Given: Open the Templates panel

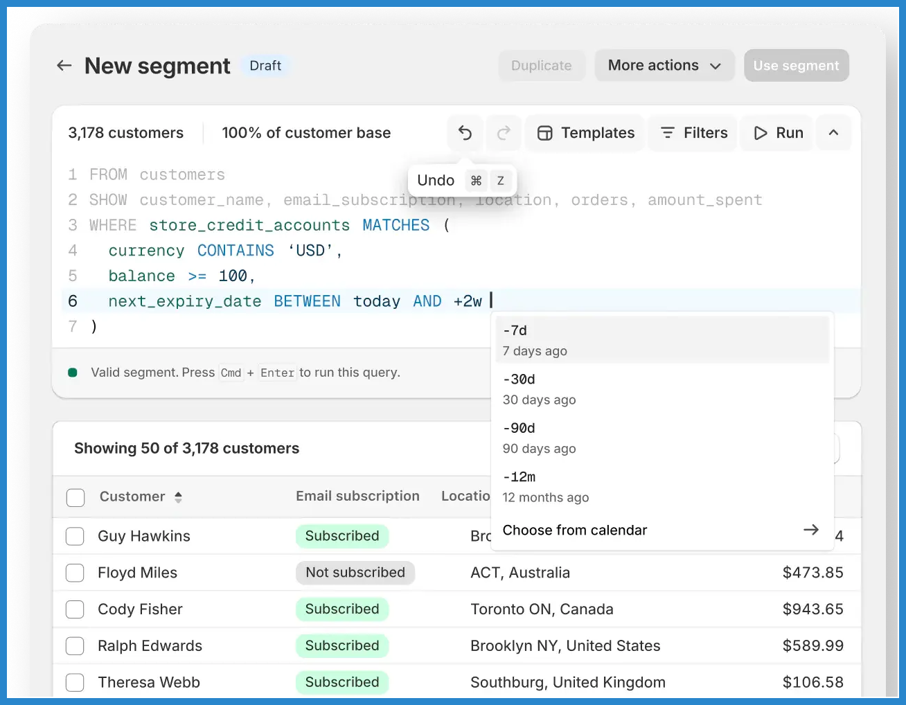Looking at the screenshot, I should click(x=586, y=133).
